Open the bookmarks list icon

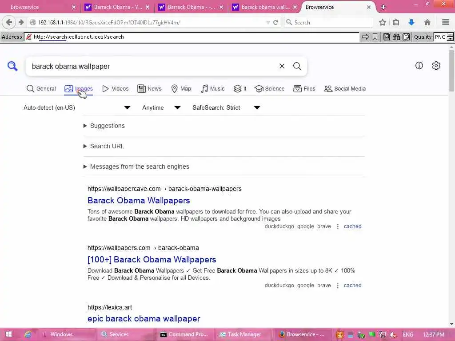click(x=396, y=22)
